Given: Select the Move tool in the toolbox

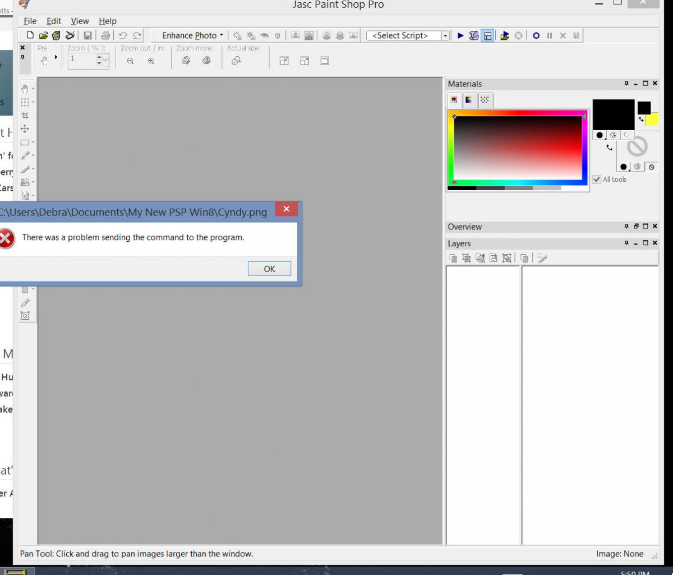Looking at the screenshot, I should click(x=25, y=129).
